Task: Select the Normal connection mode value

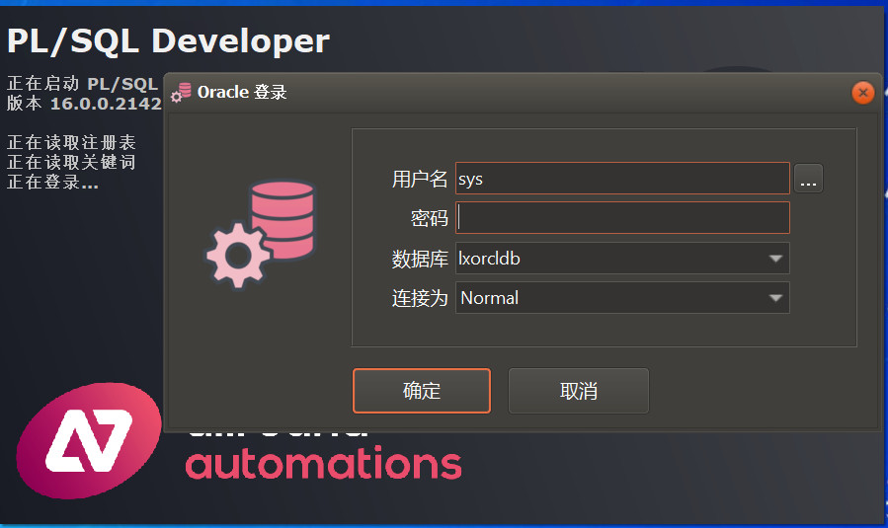Action: click(489, 298)
